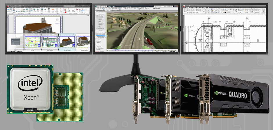Image resolution: width=273 pixels, height=130 pixels.
Task: Switch to Home tab in AutoCAD Architecture
Action: (x=187, y=8)
